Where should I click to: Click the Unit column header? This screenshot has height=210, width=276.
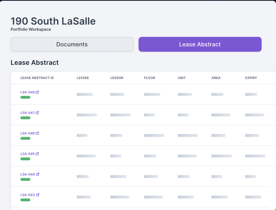pyautogui.click(x=182, y=78)
